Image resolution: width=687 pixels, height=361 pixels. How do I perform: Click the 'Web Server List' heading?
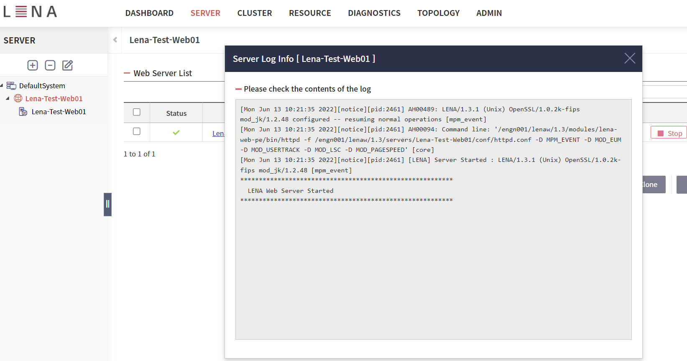click(x=163, y=73)
